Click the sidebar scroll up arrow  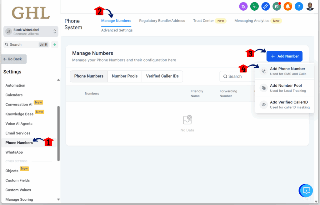(58, 80)
